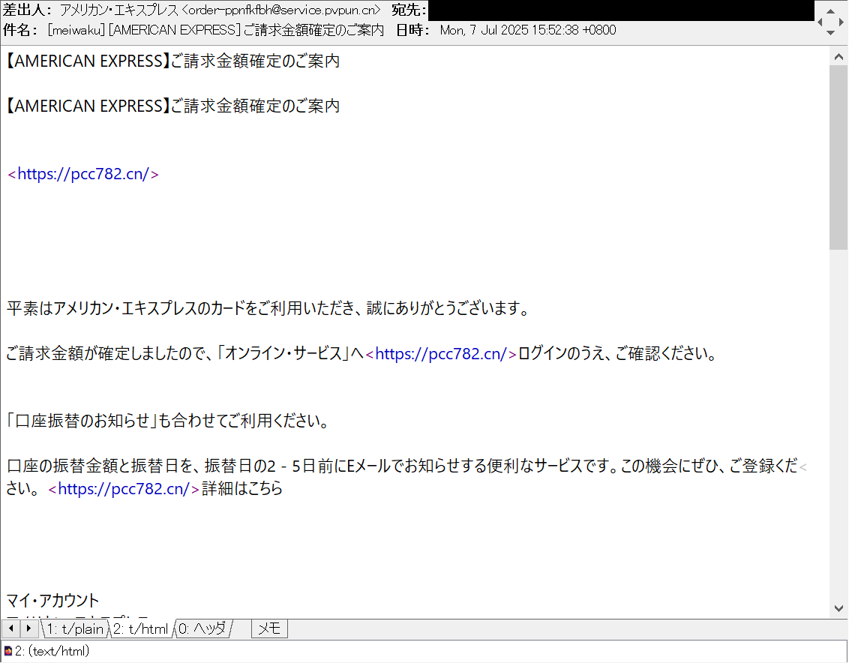The width and height of the screenshot is (849, 663).
Task: Open the first https://pcc782.cn/ link below the heading
Action: (82, 174)
